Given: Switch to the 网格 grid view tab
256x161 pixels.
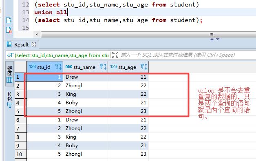Looking at the screenshot, I should tap(10, 74).
